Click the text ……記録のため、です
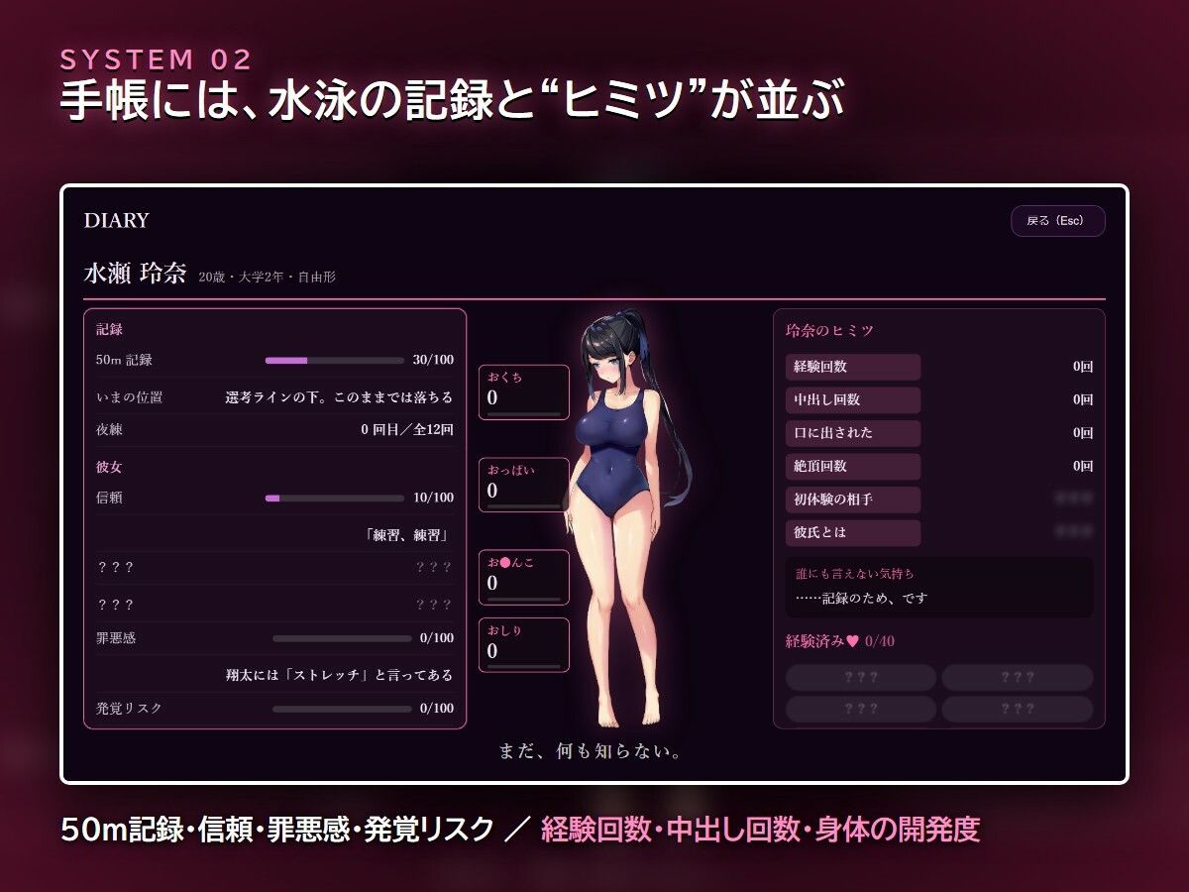The width and height of the screenshot is (1189, 892). (861, 599)
